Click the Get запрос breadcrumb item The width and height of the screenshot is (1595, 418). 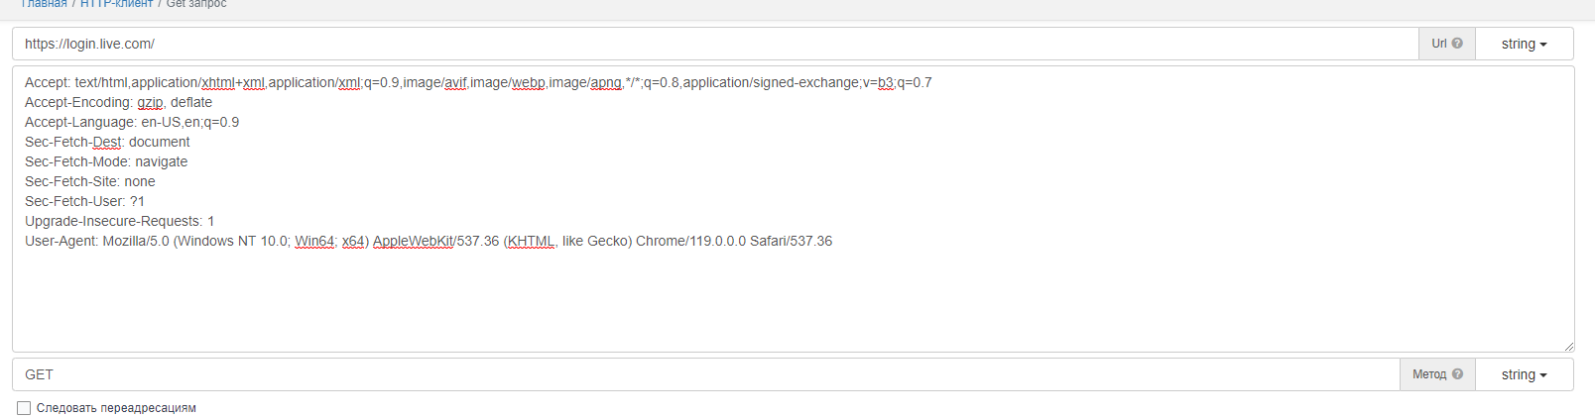(196, 4)
